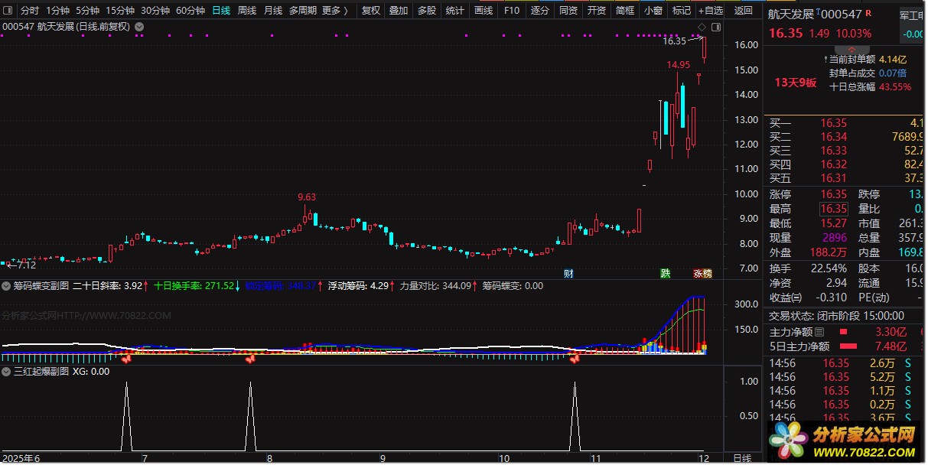928x465 pixels.
Task: Open the F10 company info
Action: pos(512,11)
